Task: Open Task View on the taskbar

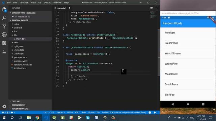Action: pyautogui.click(x=20, y=118)
